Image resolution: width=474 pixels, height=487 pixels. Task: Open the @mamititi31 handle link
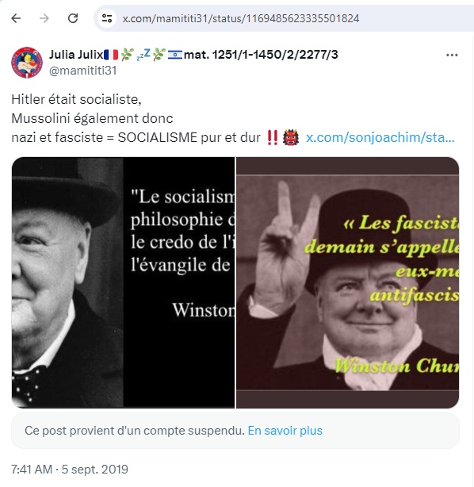click(83, 71)
